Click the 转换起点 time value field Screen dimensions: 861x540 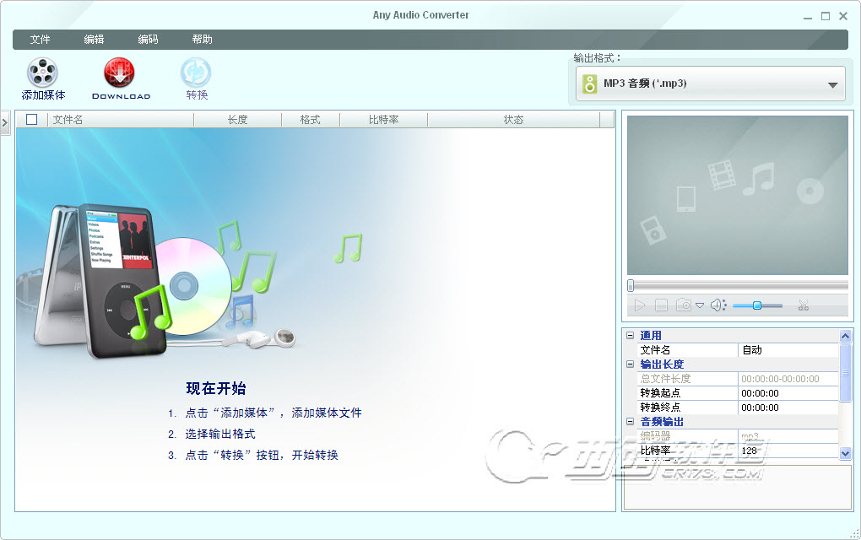[788, 393]
